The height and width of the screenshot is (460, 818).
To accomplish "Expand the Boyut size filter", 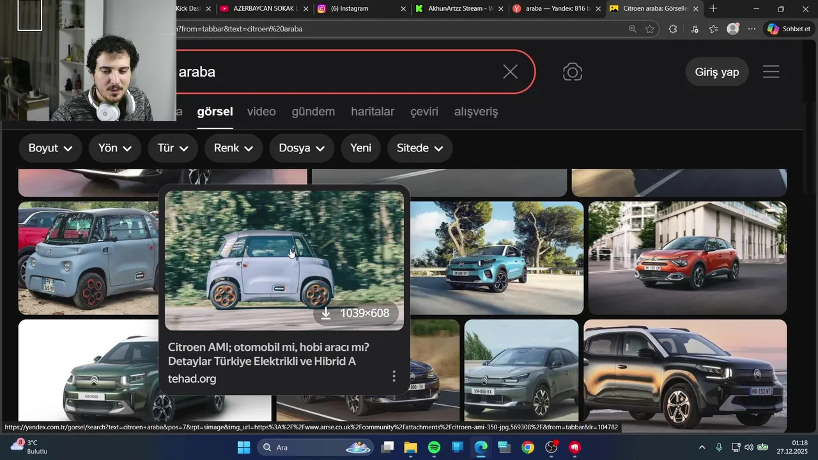I will click(50, 148).
